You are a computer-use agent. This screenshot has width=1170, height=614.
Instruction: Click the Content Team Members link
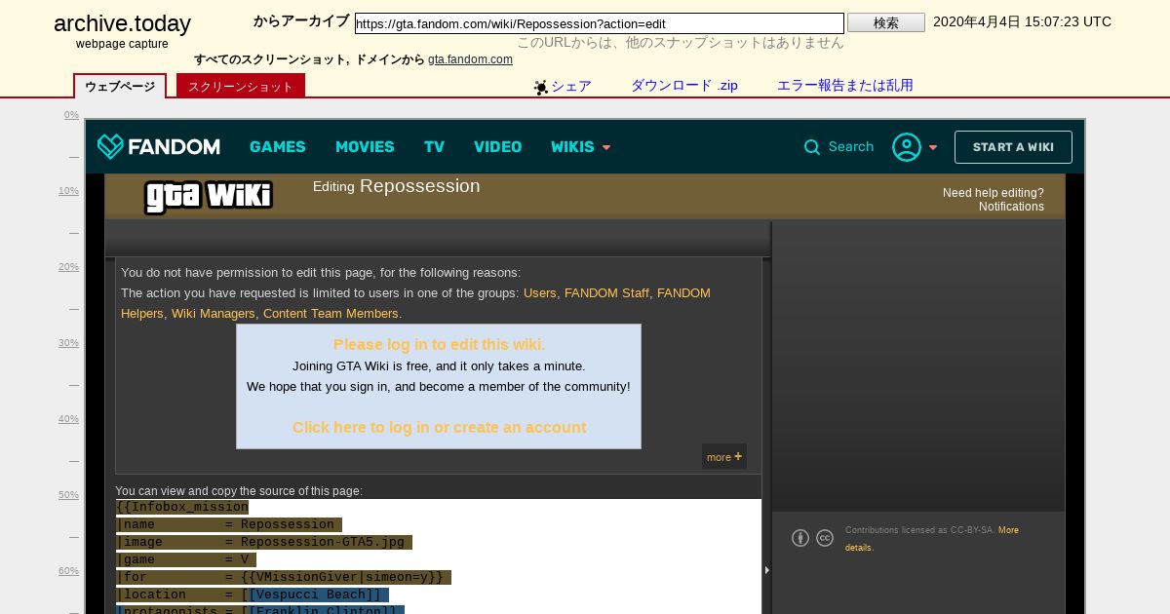click(x=331, y=314)
